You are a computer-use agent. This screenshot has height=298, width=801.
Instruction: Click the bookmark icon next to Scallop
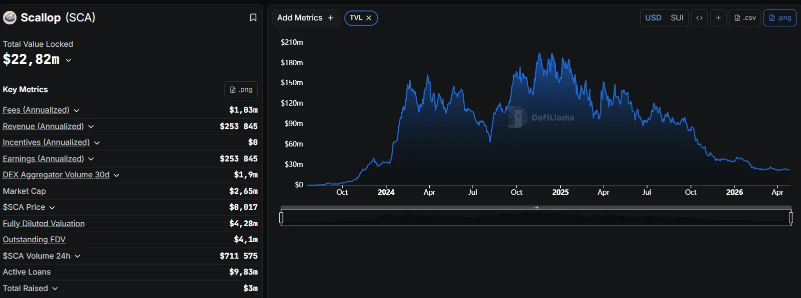253,17
